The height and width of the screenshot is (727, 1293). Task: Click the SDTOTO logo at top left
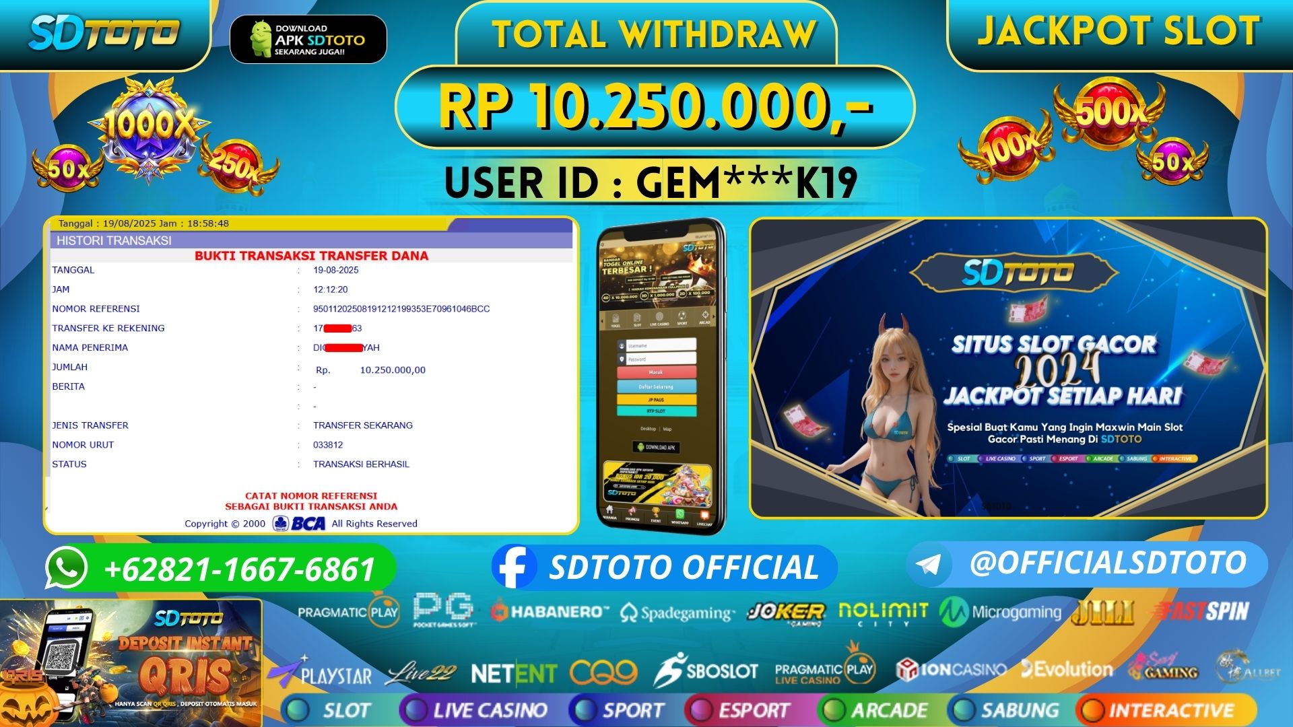pos(104,34)
